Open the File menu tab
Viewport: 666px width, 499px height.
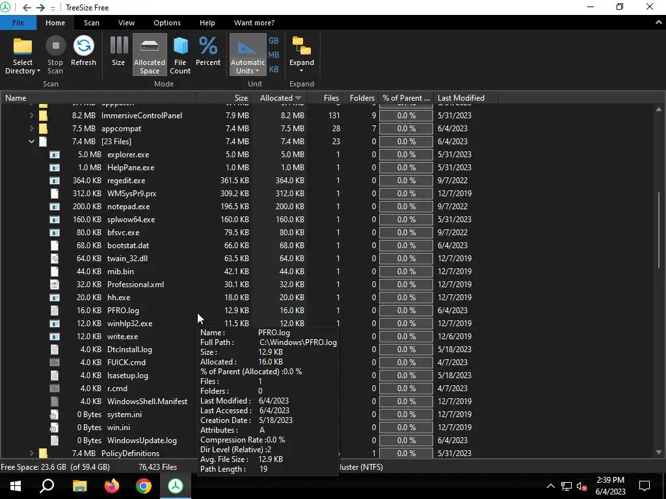tap(18, 23)
